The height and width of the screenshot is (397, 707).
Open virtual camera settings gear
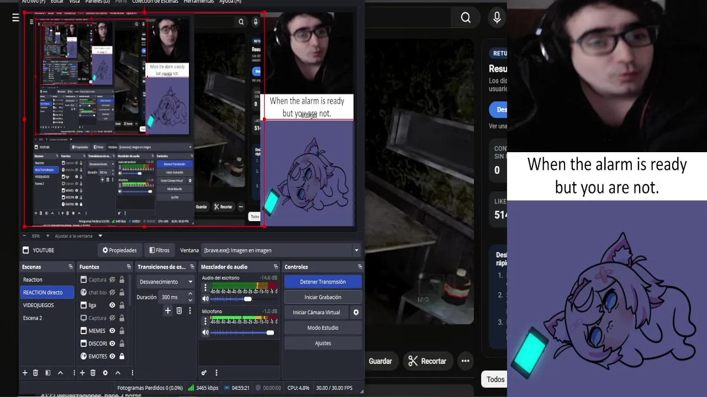[356, 312]
